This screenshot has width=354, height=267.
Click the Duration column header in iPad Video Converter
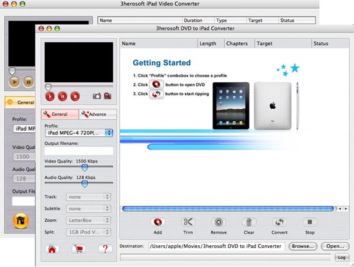coord(198,20)
